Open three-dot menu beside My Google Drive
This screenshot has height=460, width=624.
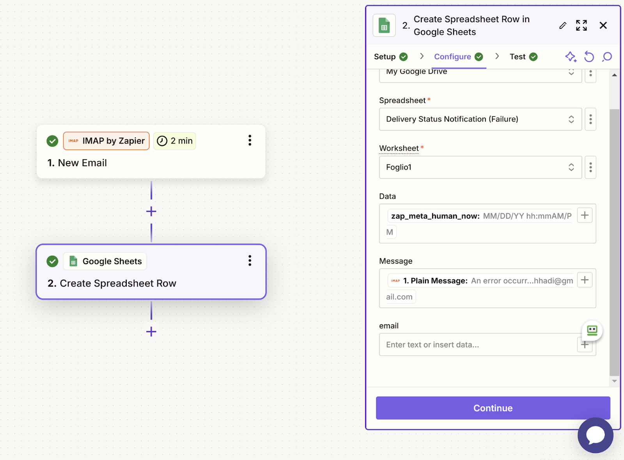590,74
